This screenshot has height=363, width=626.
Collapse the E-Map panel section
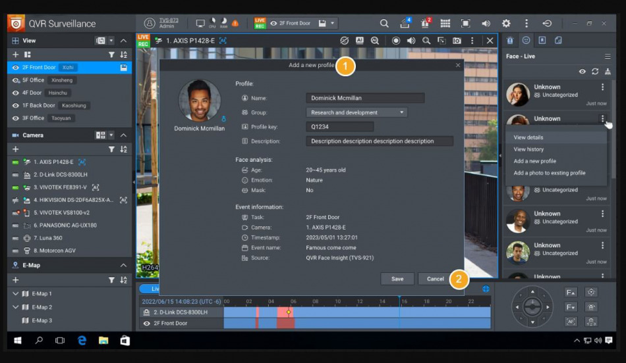tap(123, 265)
